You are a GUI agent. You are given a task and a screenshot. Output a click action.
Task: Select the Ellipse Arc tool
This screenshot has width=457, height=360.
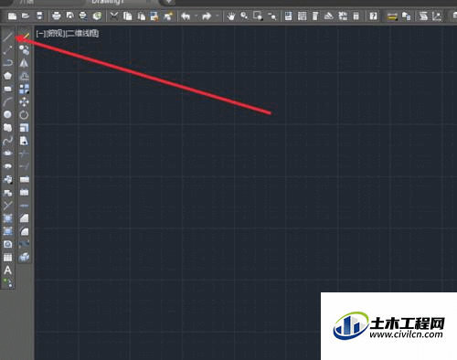[x=8, y=166]
